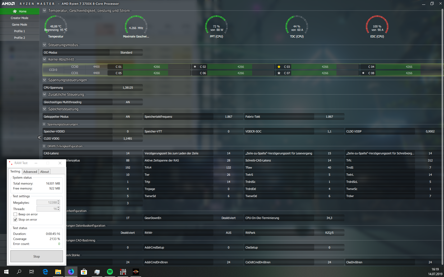
Task: Click the maximum speed MHz gauge
Action: (136, 26)
